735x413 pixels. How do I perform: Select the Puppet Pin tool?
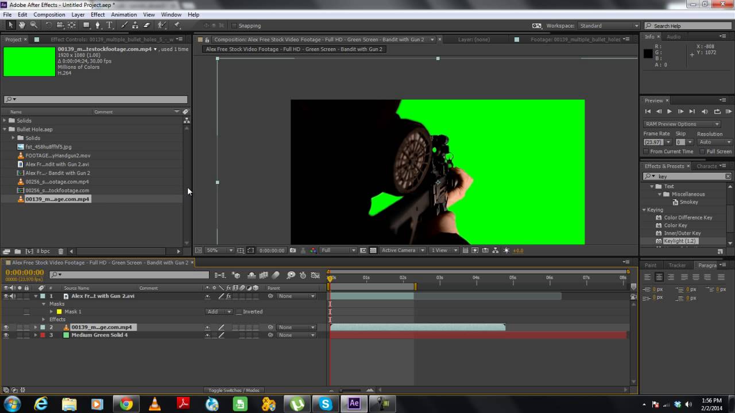(177, 25)
